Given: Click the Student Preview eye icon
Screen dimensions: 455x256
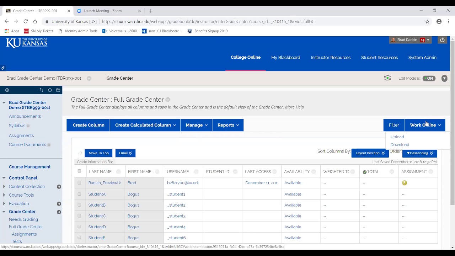Looking at the screenshot, I should 387,78.
